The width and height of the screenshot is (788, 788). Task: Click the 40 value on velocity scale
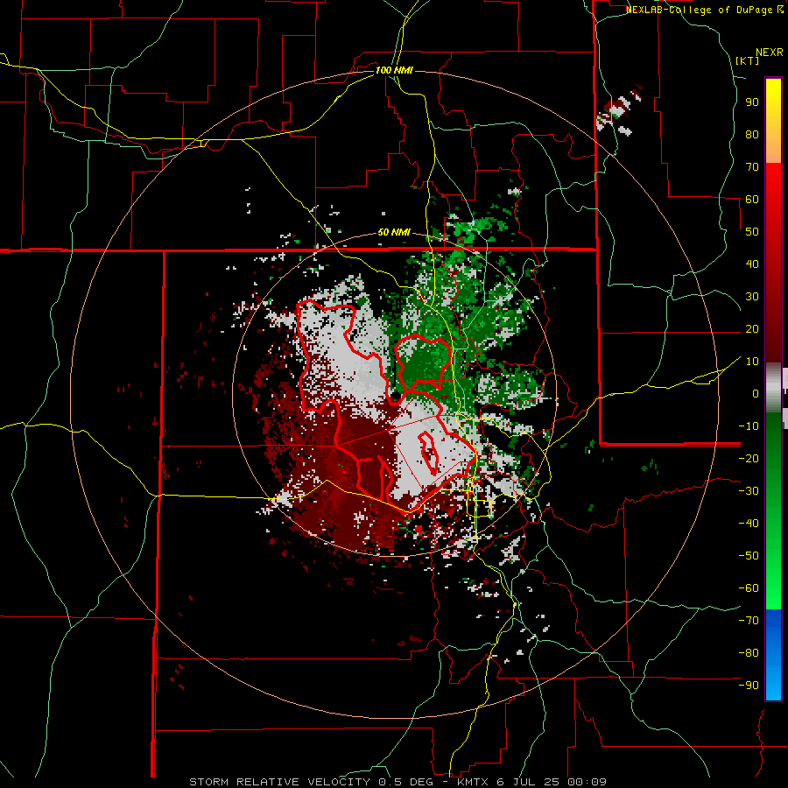coord(752,264)
